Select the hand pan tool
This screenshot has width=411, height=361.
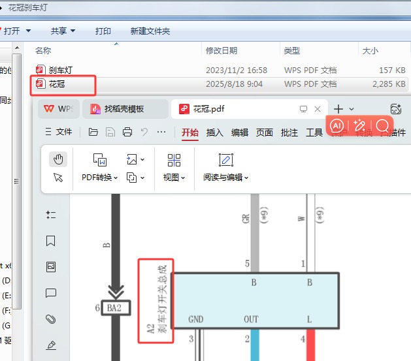pyautogui.click(x=58, y=159)
